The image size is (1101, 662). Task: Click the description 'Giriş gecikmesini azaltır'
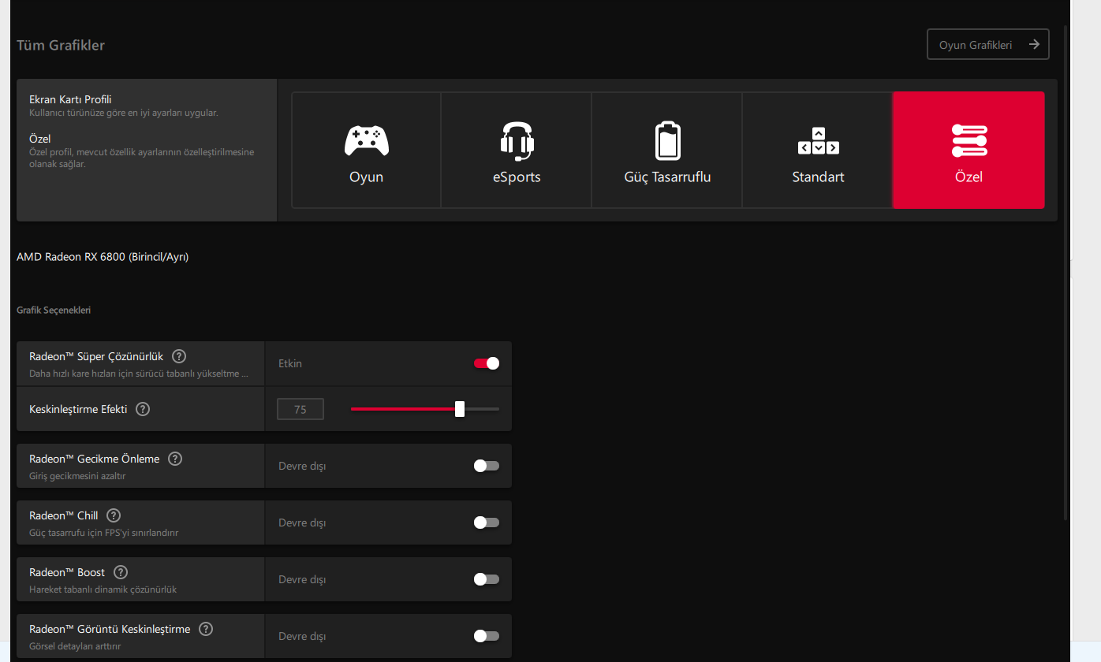click(77, 476)
